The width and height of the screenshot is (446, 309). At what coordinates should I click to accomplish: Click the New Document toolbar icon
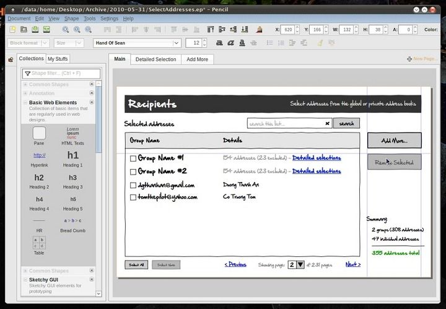tap(12, 29)
